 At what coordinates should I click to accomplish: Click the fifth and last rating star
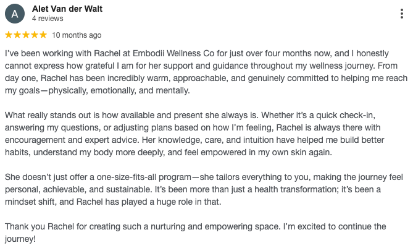coord(42,35)
